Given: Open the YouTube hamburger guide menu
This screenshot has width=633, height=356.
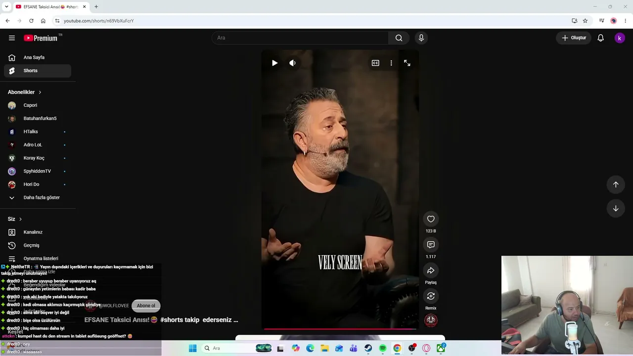Looking at the screenshot, I should [12, 38].
